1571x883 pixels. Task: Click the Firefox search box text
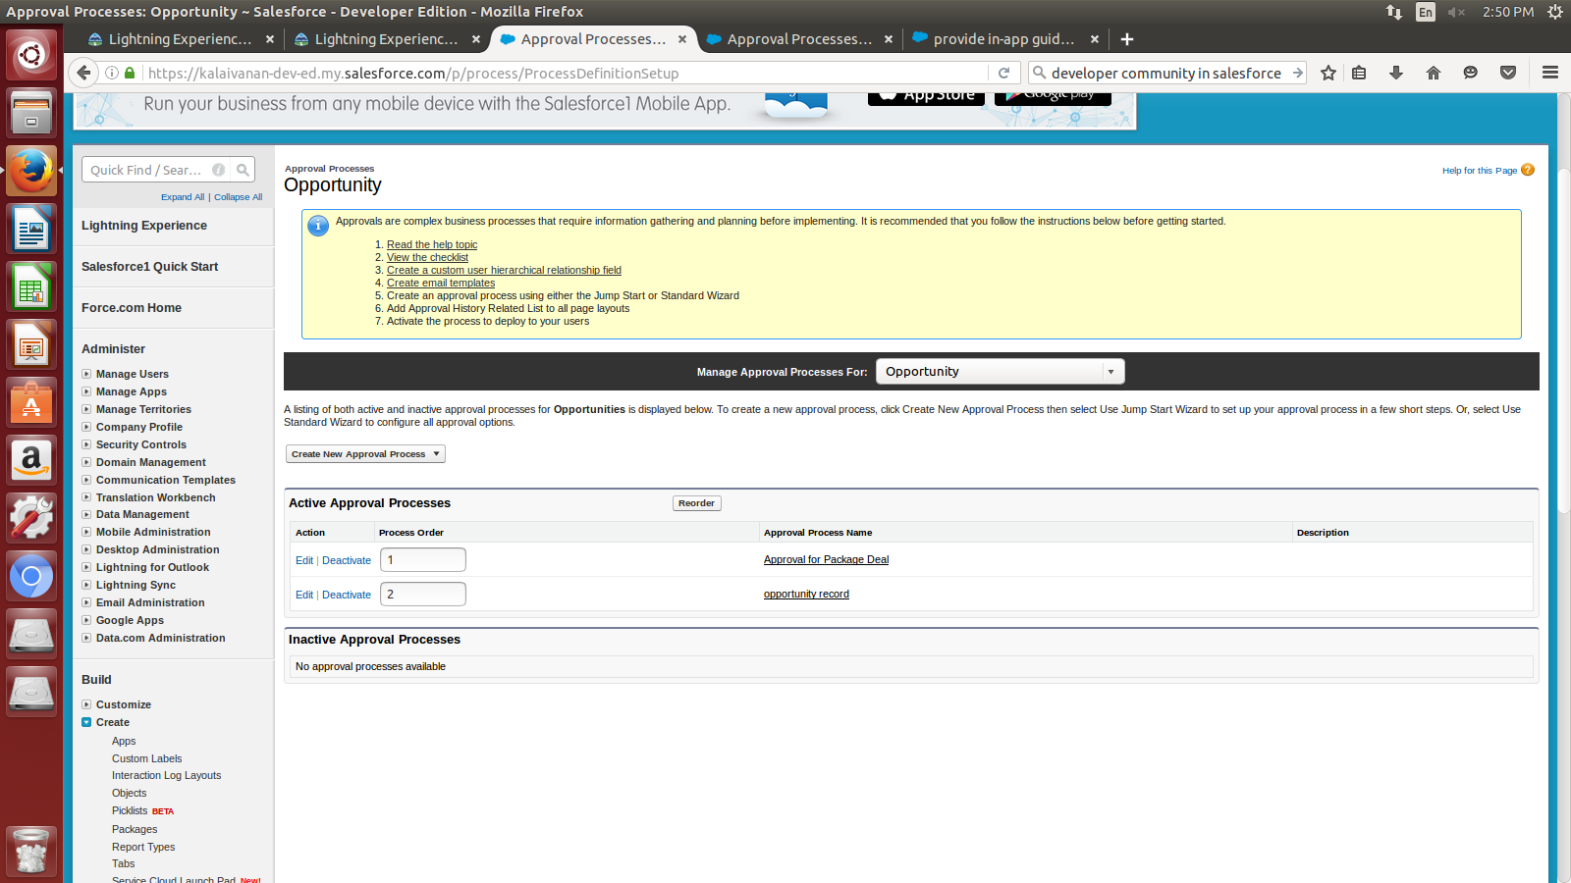1166,73
